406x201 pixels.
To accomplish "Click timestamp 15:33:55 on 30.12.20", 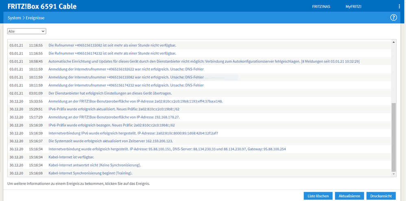I will pos(36,101).
